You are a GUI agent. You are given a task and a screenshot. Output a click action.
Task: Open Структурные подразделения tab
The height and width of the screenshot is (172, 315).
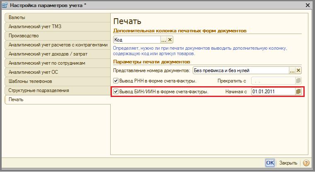tap(39, 90)
